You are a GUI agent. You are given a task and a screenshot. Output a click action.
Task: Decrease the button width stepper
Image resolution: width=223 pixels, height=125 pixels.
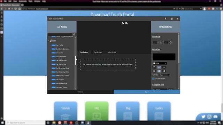tap(159, 43)
